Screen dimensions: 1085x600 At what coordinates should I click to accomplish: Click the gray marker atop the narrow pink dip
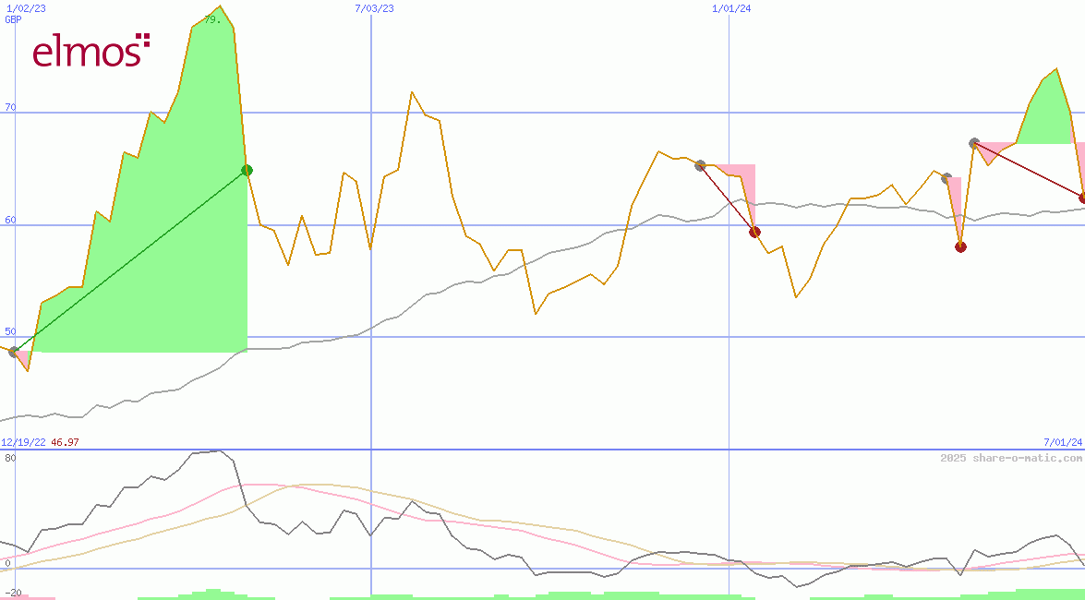[x=946, y=177]
